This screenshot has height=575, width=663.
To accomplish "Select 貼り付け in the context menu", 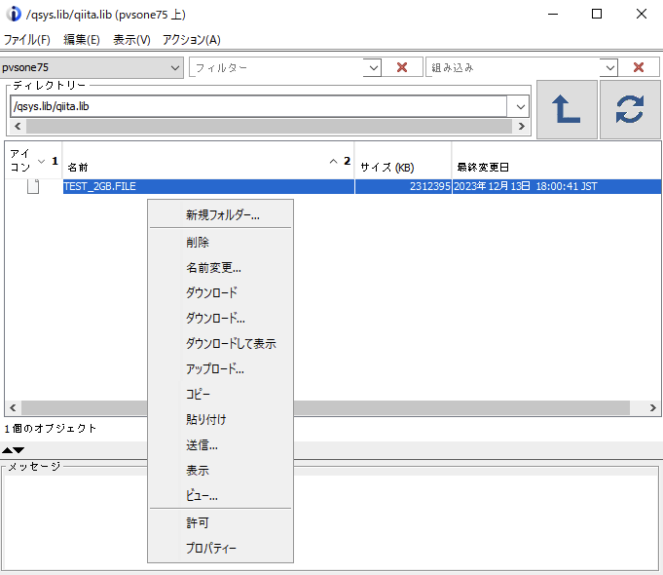I will (x=220, y=420).
